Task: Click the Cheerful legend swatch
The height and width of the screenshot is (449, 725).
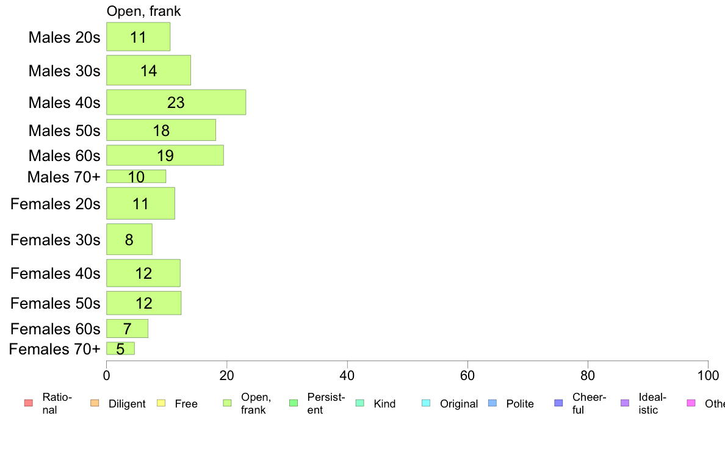Action: coord(558,403)
